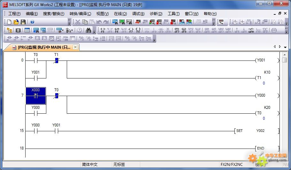The height and width of the screenshot is (170, 291).
Task: Click the Write to PLC red arrow icon
Action: click(138, 22)
